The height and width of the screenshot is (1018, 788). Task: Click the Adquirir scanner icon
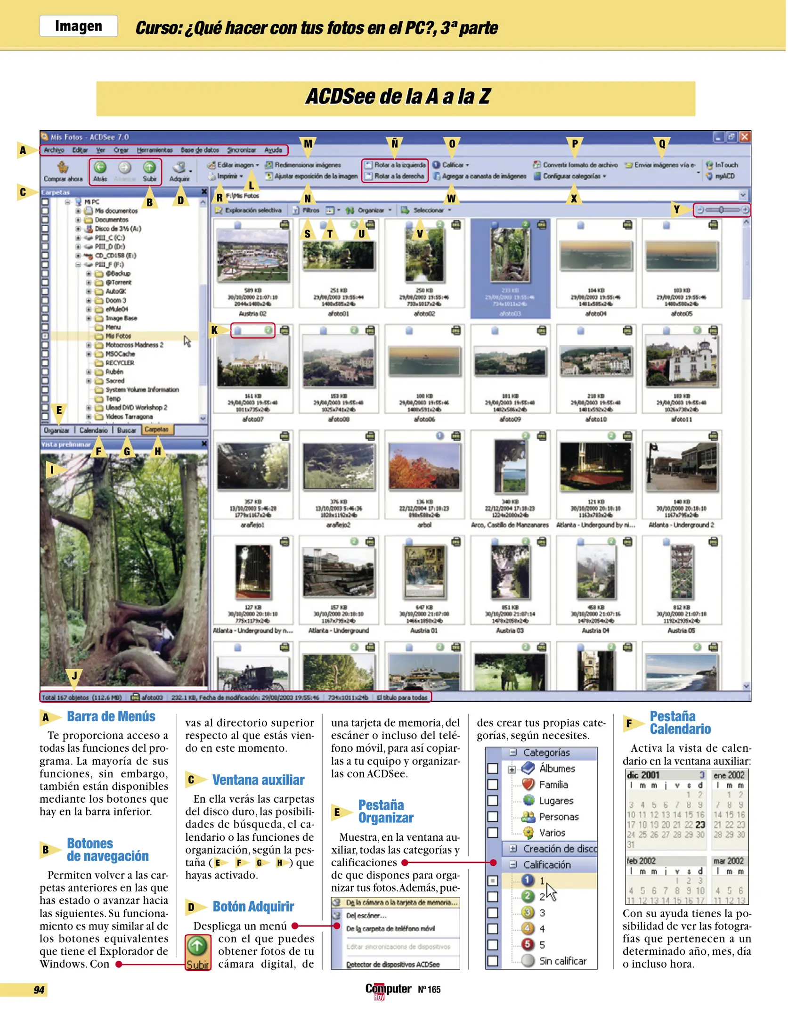179,167
